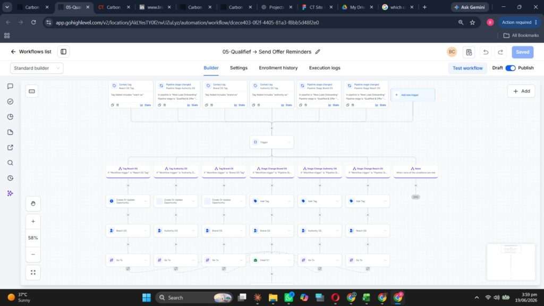Viewport: 544px width, 306px height.
Task: Click the Add button on canvas
Action: [x=521, y=91]
